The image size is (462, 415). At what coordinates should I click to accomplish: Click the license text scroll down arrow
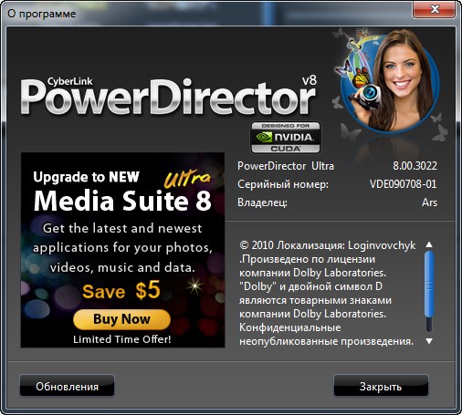coord(429,341)
